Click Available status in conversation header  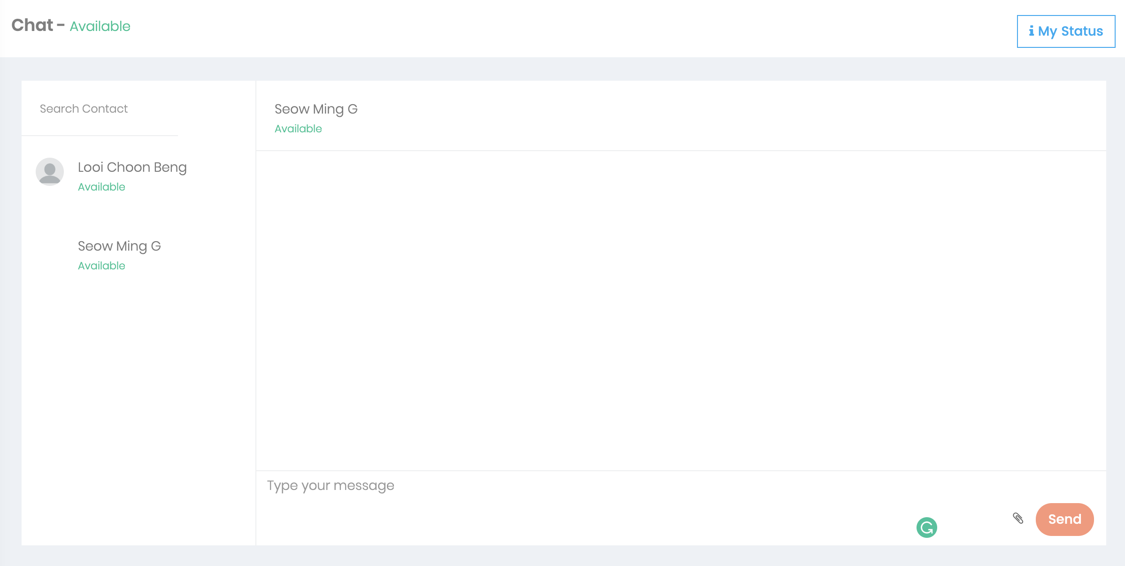pyautogui.click(x=298, y=129)
